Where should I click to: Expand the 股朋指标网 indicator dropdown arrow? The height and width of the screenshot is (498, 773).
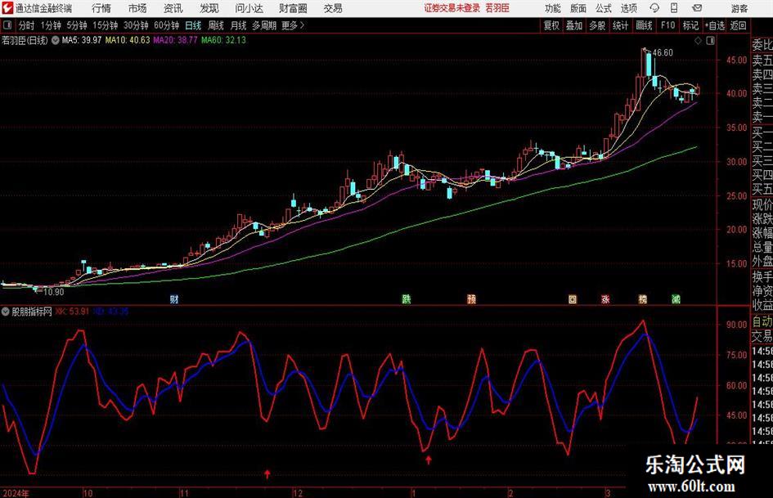tap(6, 312)
